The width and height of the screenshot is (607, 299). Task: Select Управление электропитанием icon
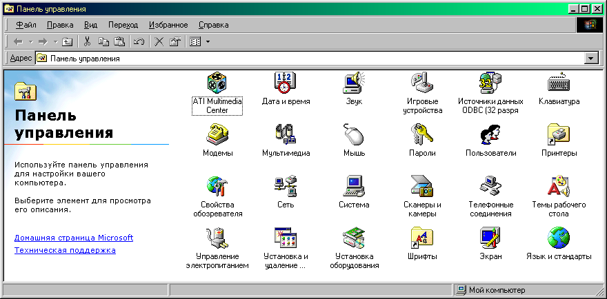tap(217, 238)
